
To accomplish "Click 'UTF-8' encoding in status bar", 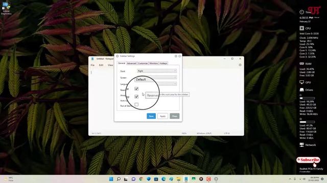I will tap(227, 133).
